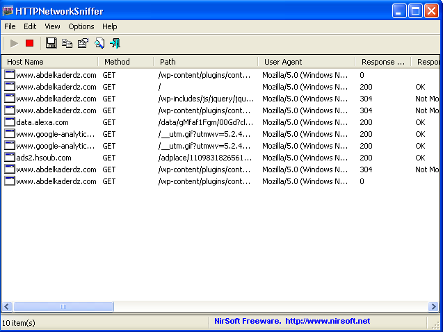Open the Options menu
The image size is (443, 332).
tap(81, 26)
